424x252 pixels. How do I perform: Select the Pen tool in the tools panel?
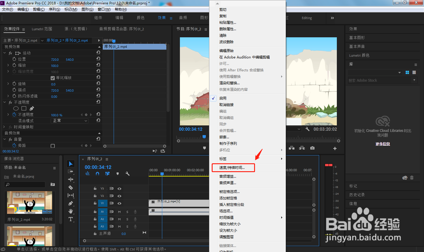[x=71, y=203]
